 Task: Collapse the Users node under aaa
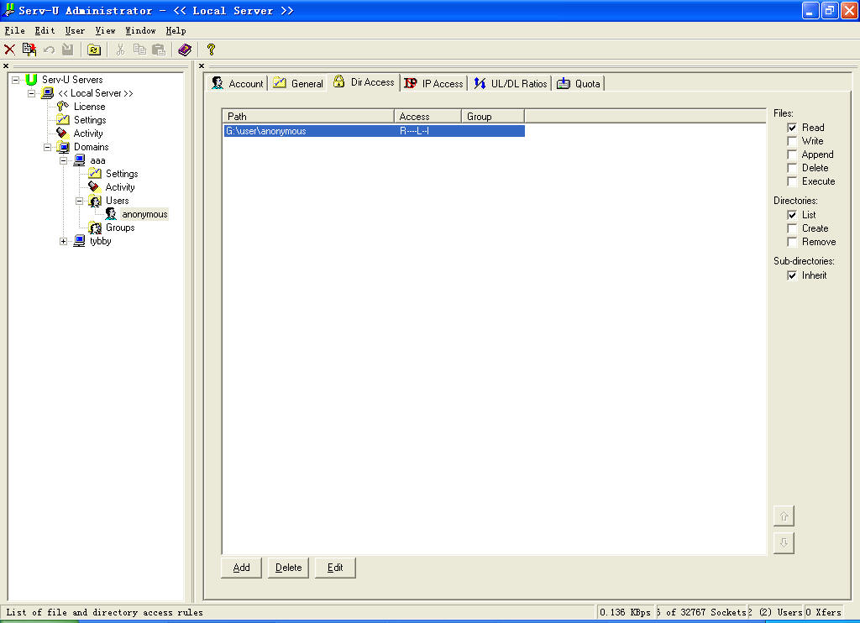(80, 201)
